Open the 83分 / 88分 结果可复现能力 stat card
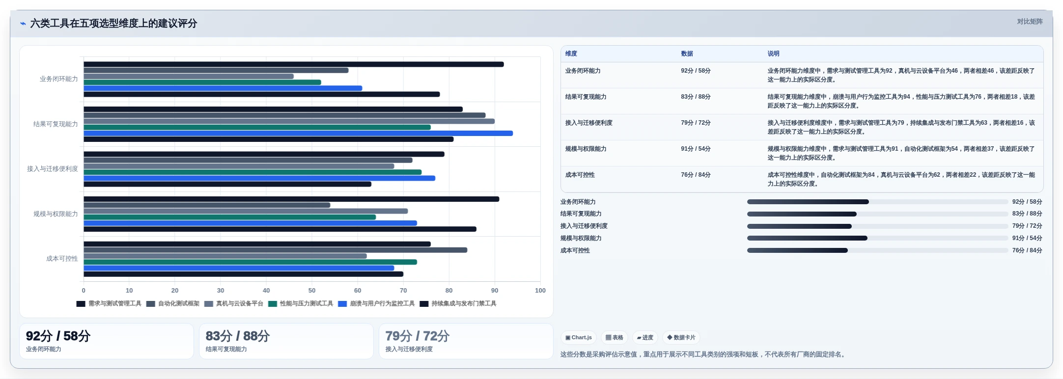 tap(286, 341)
